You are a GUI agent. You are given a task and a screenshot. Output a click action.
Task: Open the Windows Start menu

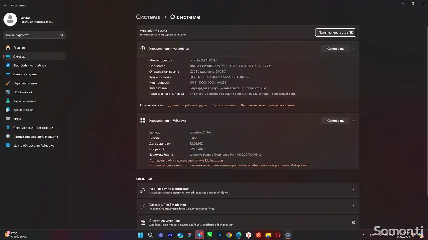pyautogui.click(x=141, y=235)
